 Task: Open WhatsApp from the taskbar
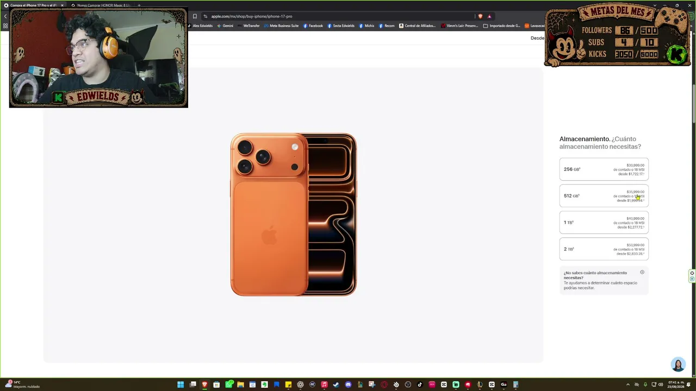(231, 384)
